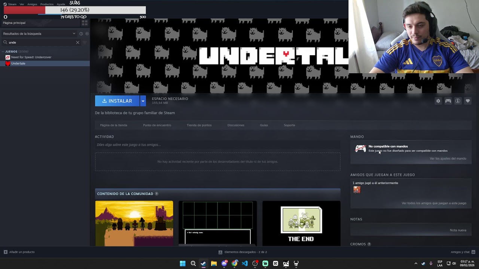This screenshot has height=269, width=479.
Task: Open the install options dropdown arrow
Action: [143, 101]
